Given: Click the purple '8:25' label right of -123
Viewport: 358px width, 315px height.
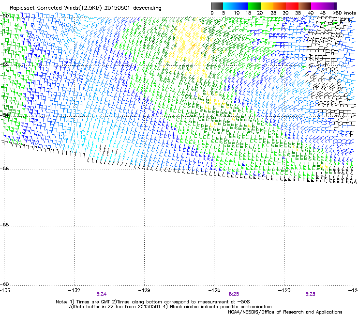Looking at the screenshot, I should pyautogui.click(x=310, y=294).
